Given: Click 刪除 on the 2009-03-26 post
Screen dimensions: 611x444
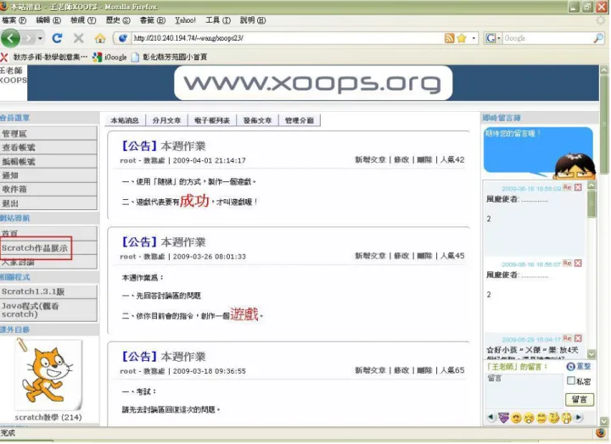Looking at the screenshot, I should click(x=425, y=256).
